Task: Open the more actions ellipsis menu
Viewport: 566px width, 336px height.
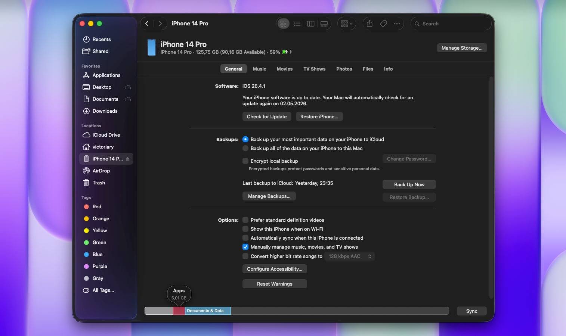Action: 397,24
